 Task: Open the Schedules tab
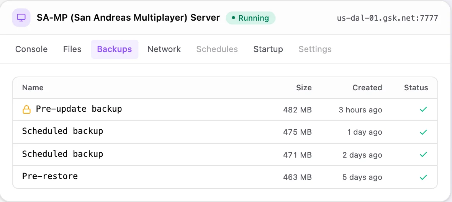click(217, 49)
